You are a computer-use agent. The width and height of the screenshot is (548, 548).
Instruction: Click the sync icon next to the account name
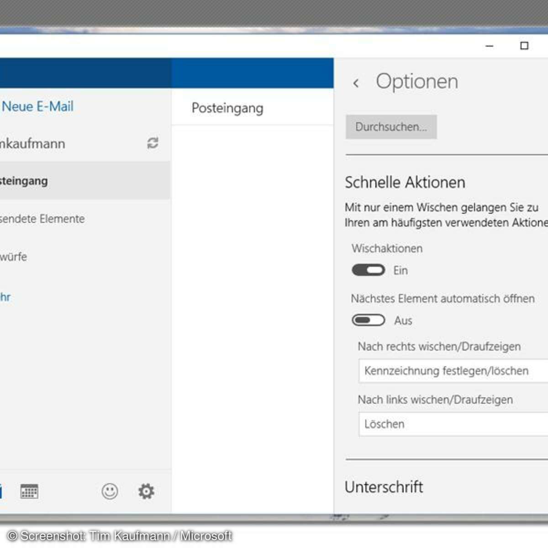[153, 143]
